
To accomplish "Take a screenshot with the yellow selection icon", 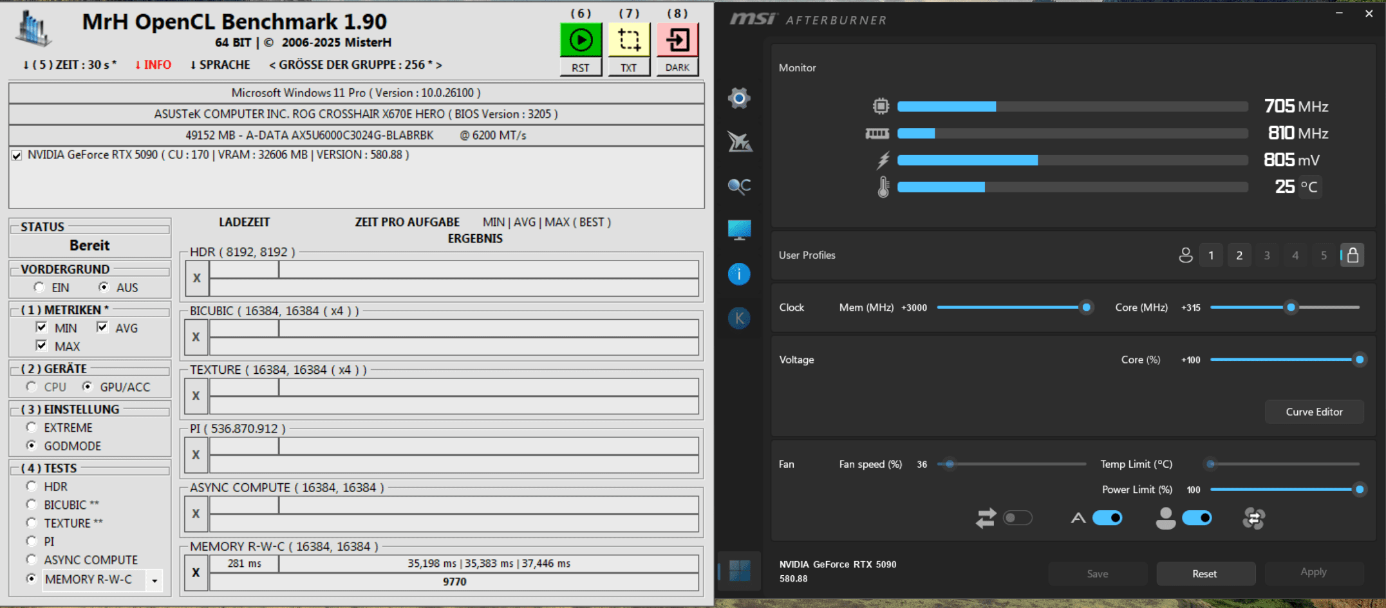I will (629, 40).
